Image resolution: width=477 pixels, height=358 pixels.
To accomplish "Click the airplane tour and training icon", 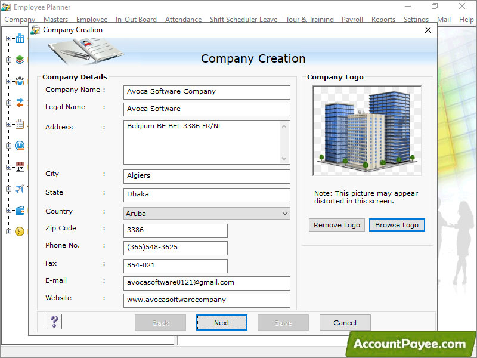I will [20, 189].
